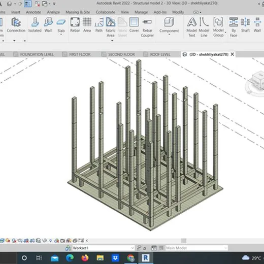This screenshot has width=264, height=264.
Task: Open the Switch Windows dropdown arrow
Action: coord(50,4)
